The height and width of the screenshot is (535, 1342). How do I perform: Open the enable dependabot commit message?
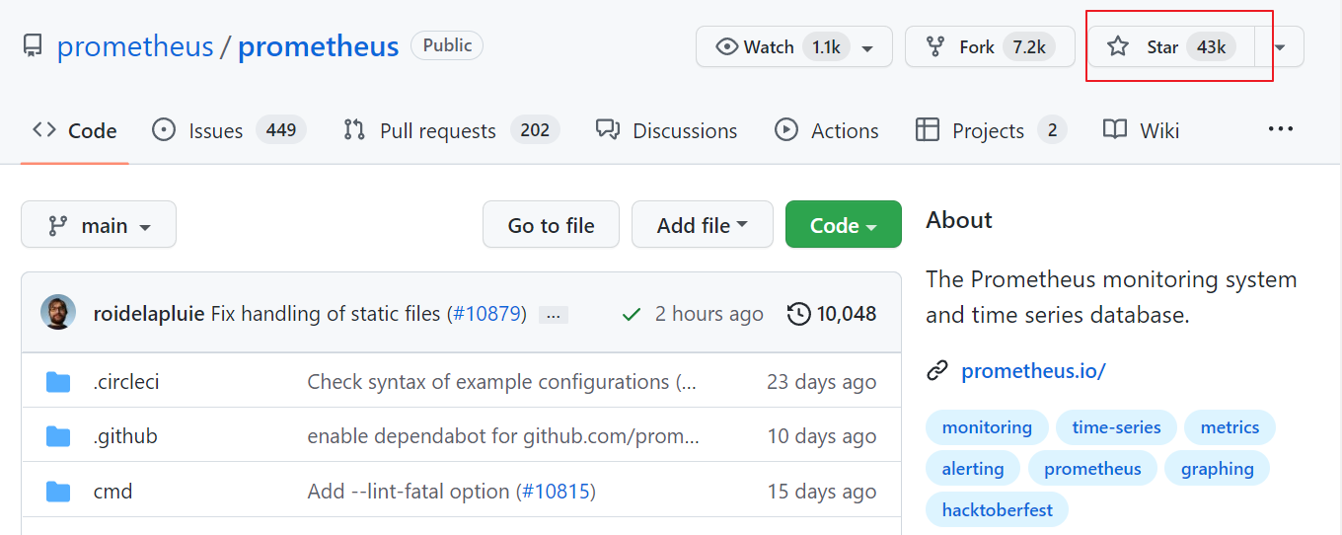503,436
